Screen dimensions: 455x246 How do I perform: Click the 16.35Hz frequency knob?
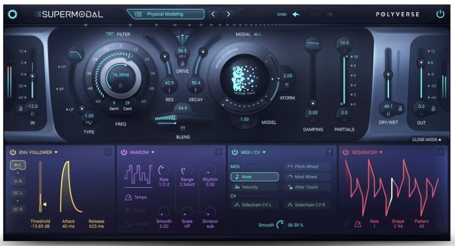pos(120,77)
